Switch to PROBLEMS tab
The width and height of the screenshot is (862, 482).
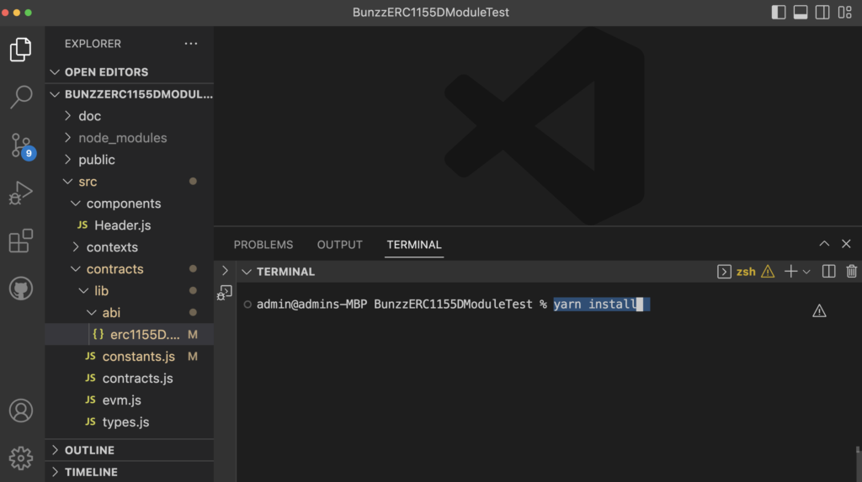click(263, 245)
